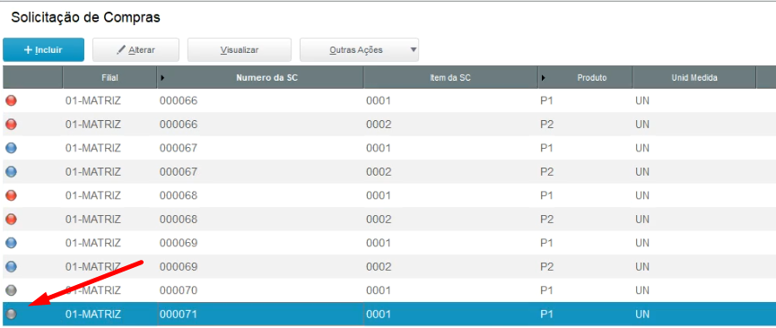This screenshot has width=776, height=328.
Task: Click blue status icon of 000069 item 0002
Action: pyautogui.click(x=11, y=267)
